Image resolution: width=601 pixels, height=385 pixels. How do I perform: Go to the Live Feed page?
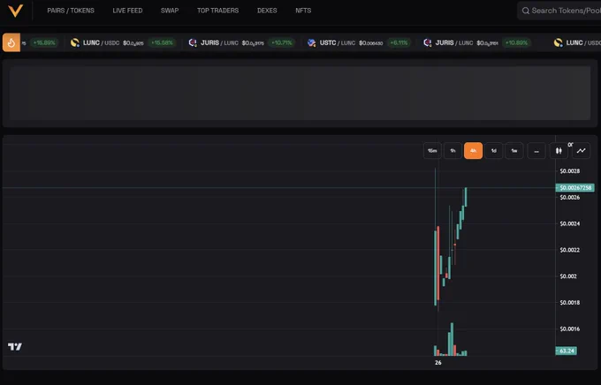click(127, 11)
